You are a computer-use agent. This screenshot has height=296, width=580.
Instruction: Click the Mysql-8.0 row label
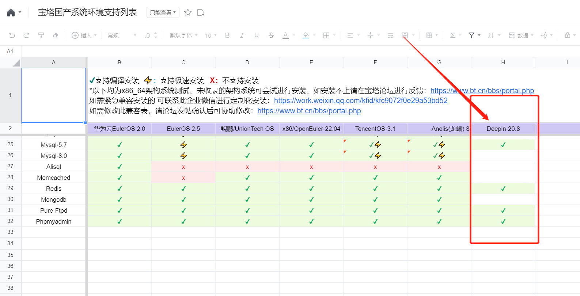[54, 156]
